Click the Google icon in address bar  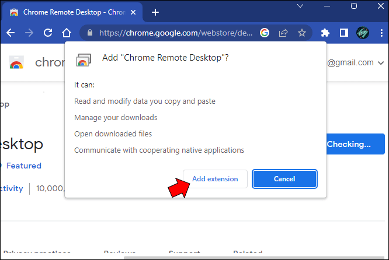pyautogui.click(x=265, y=33)
